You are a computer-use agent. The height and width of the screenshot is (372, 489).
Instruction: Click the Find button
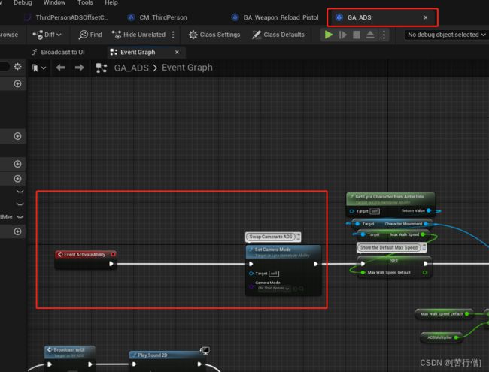(x=90, y=35)
